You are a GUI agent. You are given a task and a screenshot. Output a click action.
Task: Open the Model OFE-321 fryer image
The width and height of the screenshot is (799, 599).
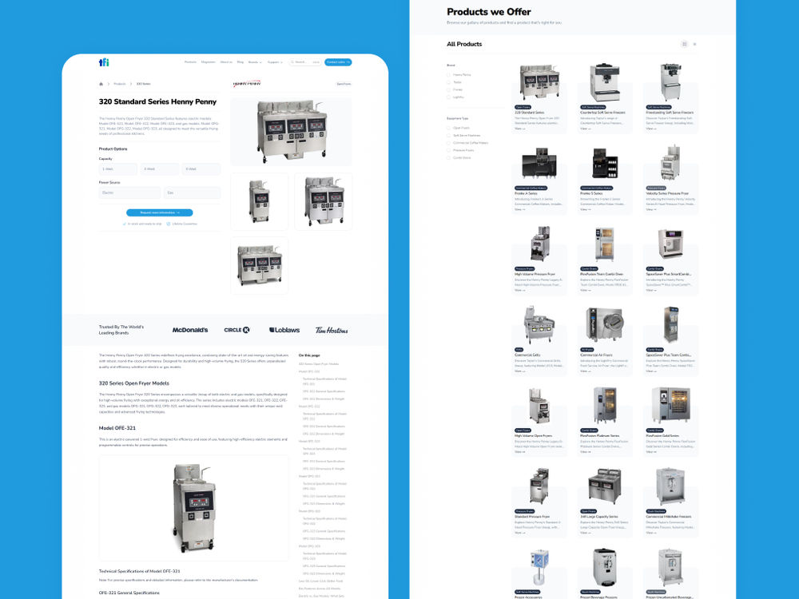(x=193, y=508)
